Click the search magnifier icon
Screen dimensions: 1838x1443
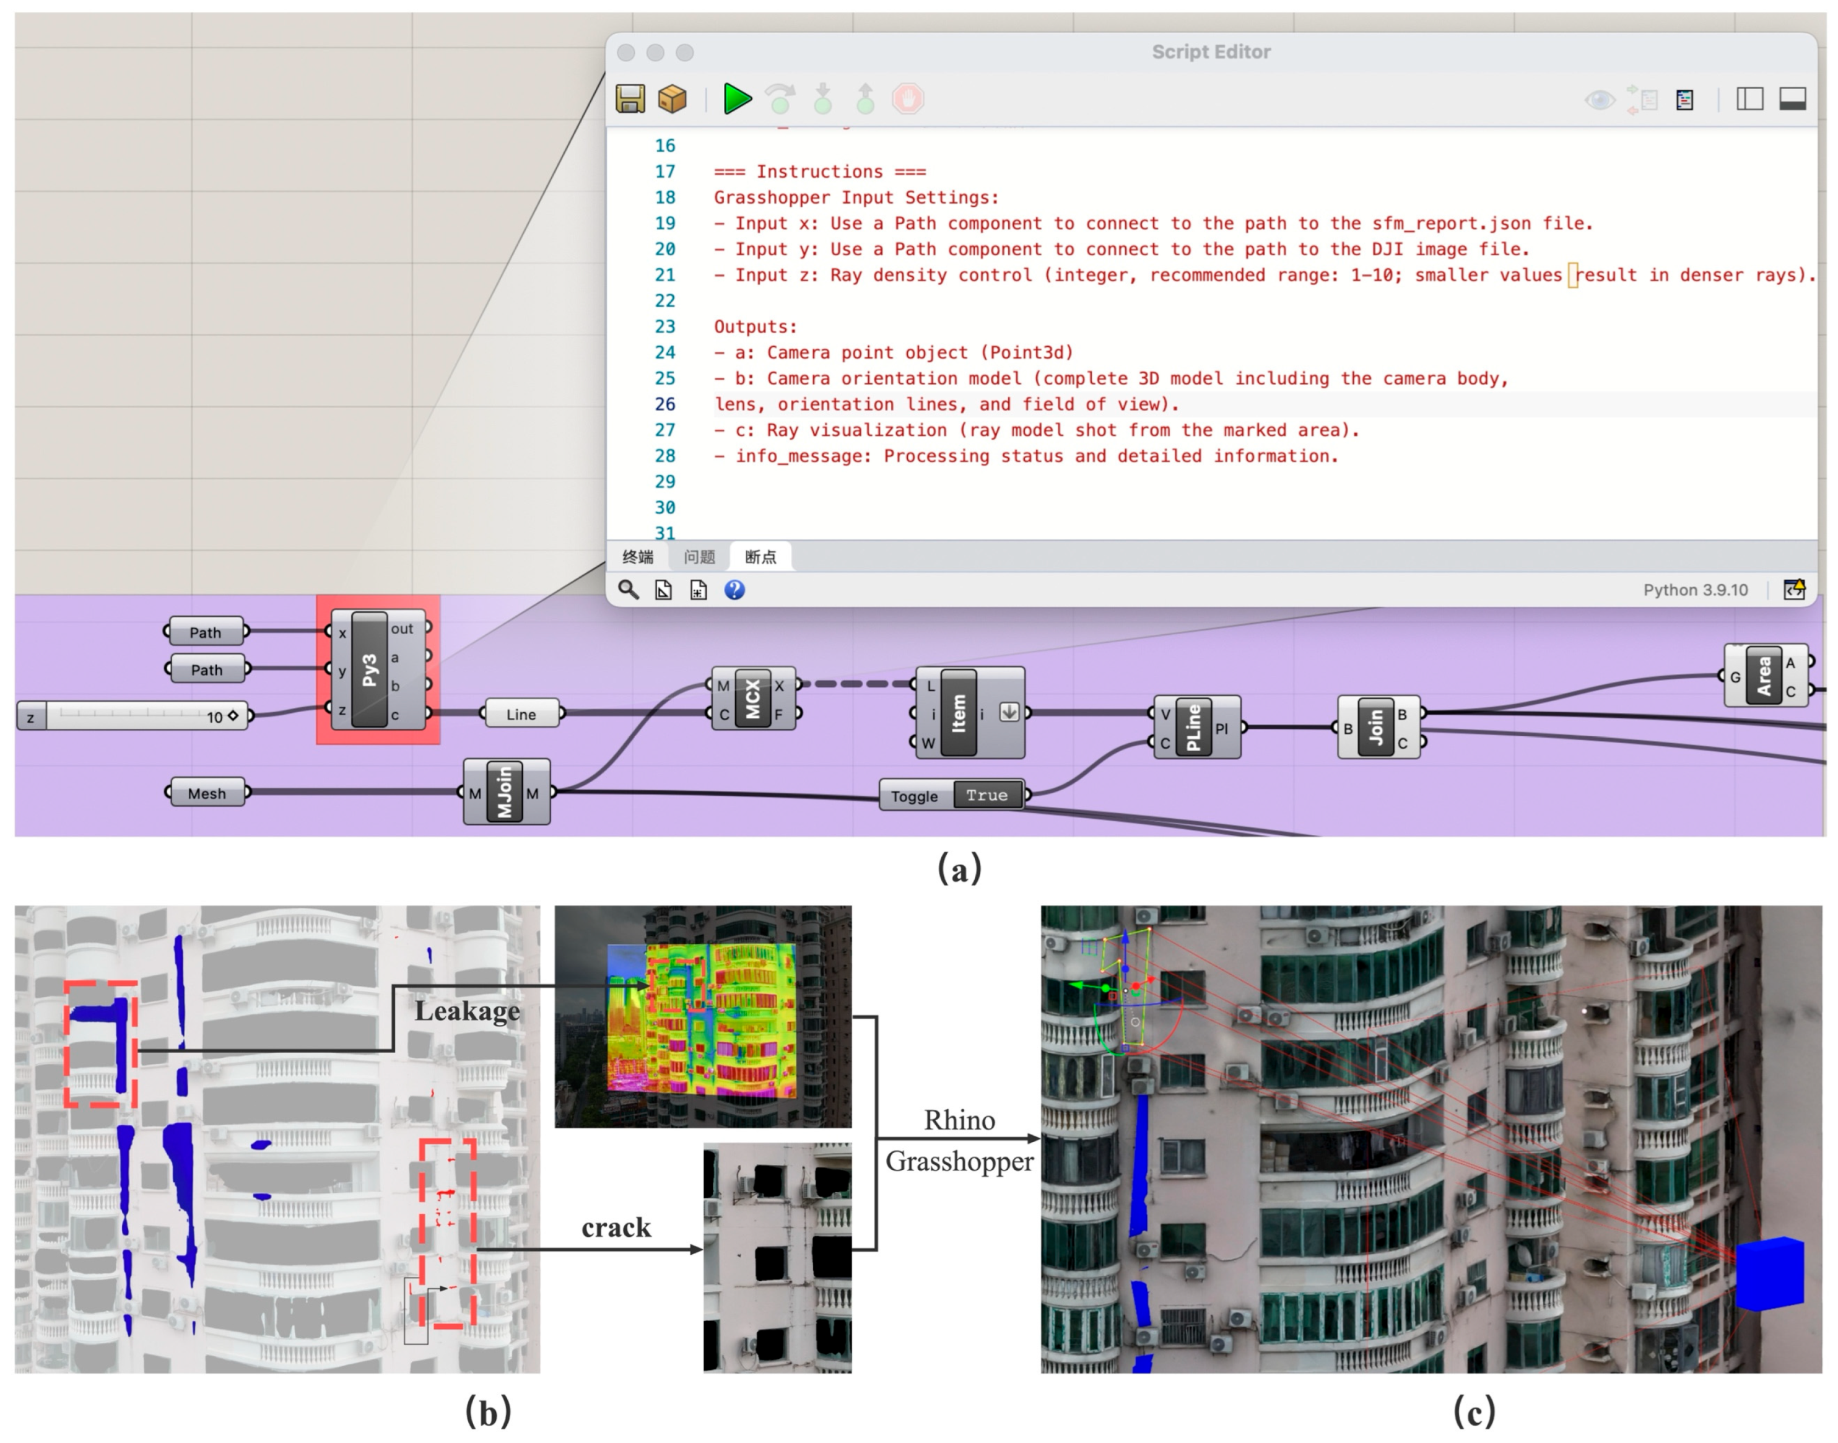tap(627, 590)
